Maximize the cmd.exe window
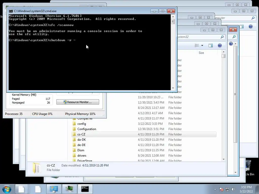259x194 pixels. (x=163, y=11)
